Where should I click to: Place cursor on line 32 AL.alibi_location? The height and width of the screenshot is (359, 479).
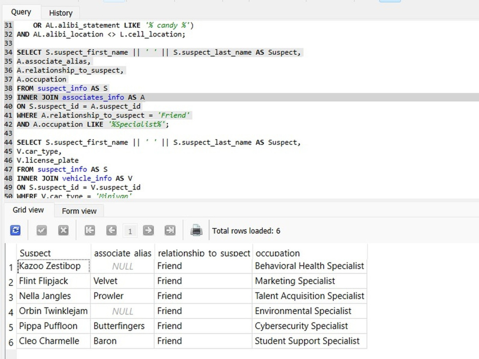68,34
